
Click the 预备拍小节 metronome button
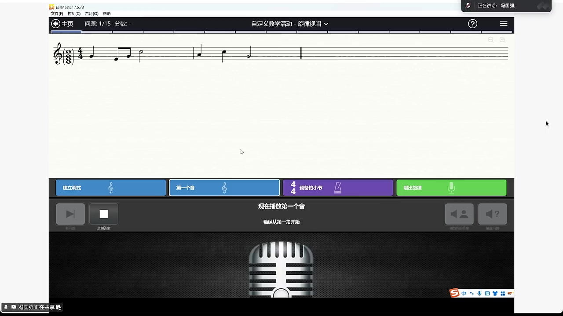(338, 188)
